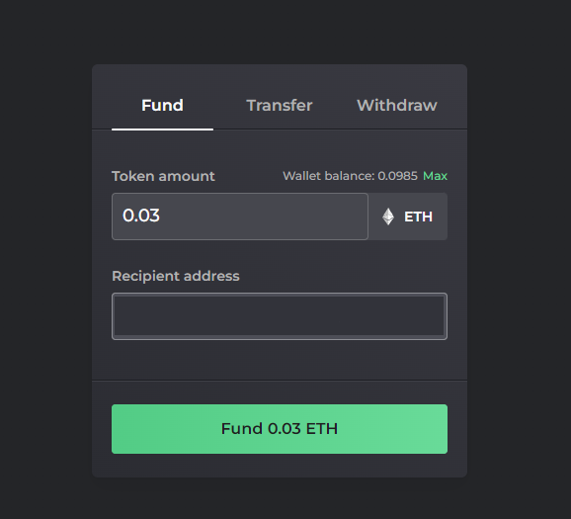Open the Withdraw tab
Viewport: 571px width, 519px height.
396,106
